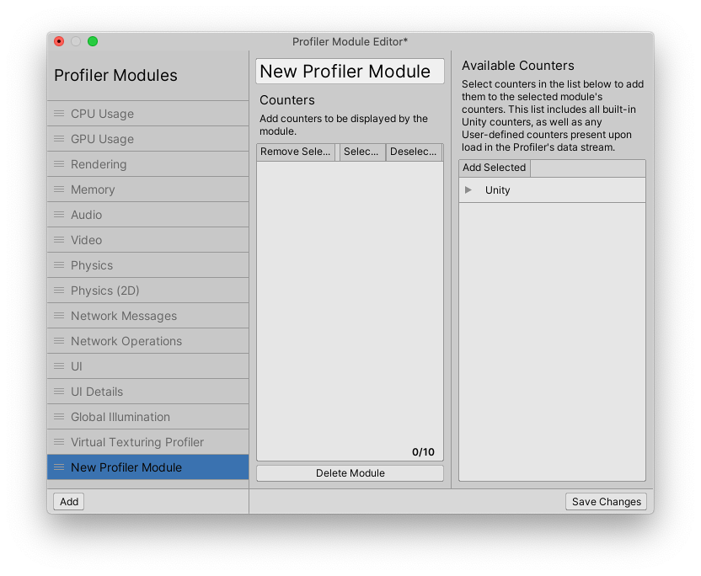The image size is (701, 576).
Task: Click the drag handle beside GPU Usage
Action: point(58,139)
